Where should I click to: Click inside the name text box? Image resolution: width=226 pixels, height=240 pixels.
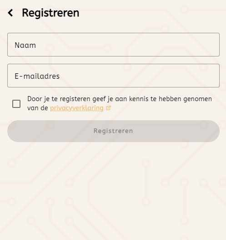coord(113,45)
